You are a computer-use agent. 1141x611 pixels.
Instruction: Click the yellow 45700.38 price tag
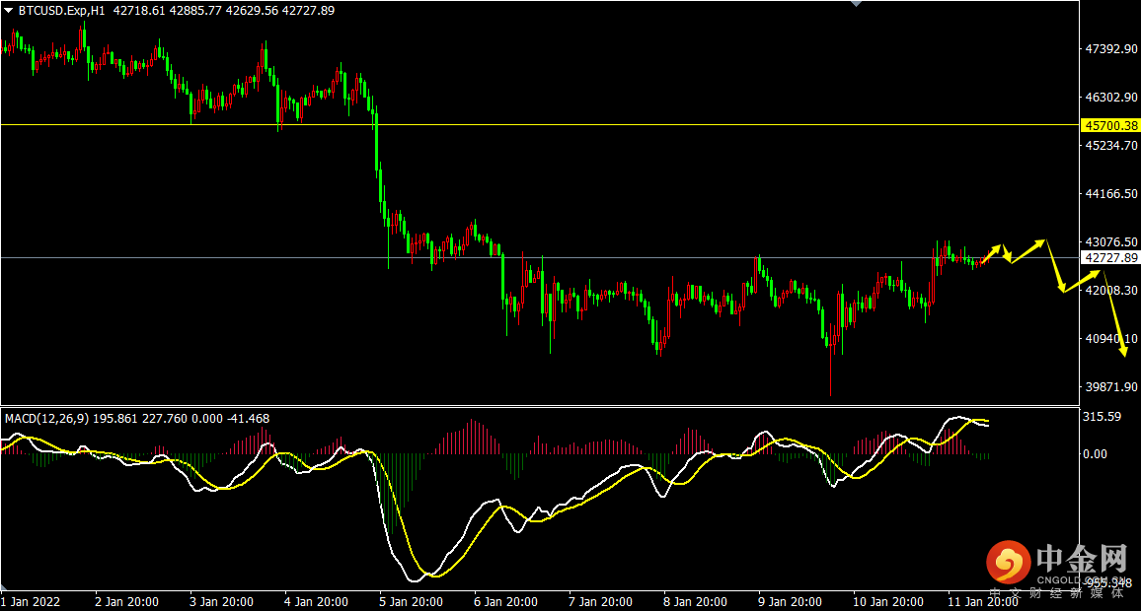pyautogui.click(x=1110, y=126)
